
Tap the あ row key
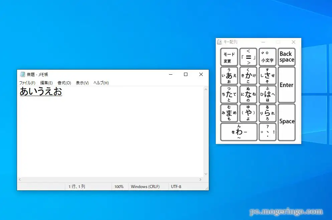(x=229, y=76)
